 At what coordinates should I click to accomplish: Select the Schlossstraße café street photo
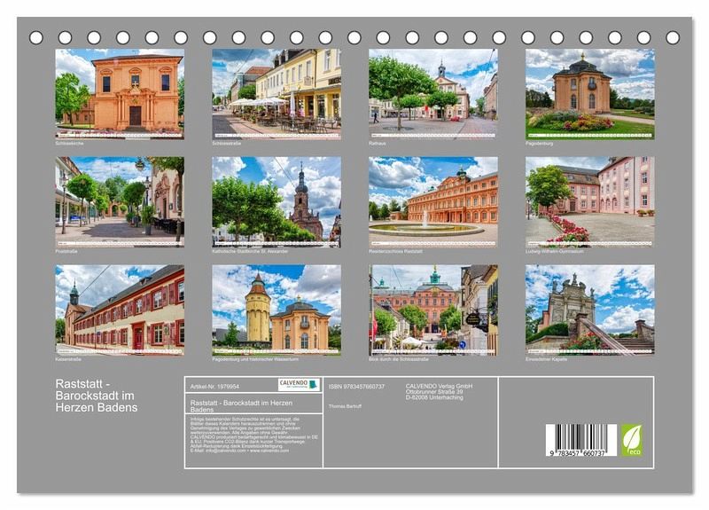coord(276,91)
